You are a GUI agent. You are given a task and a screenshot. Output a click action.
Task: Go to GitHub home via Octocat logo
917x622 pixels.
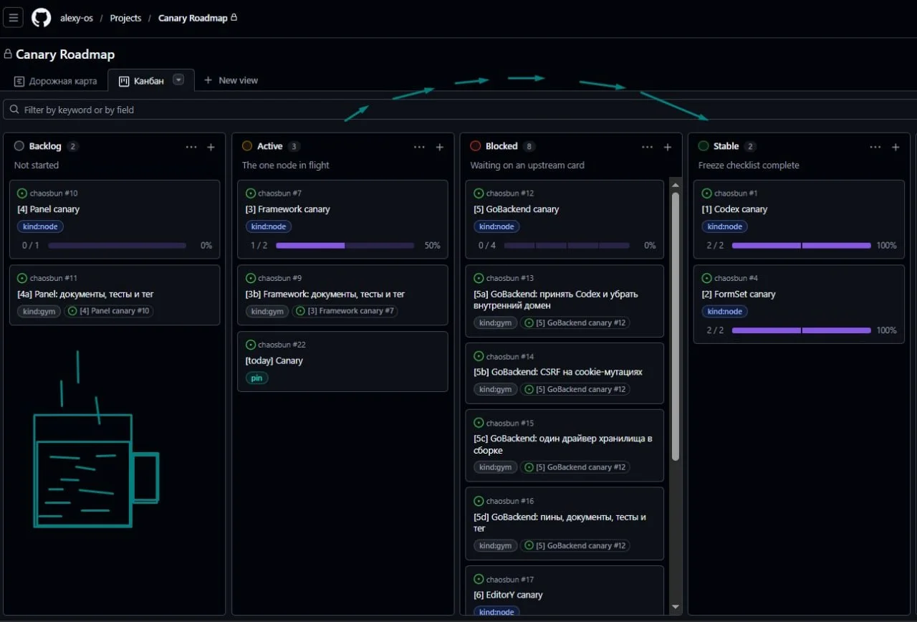(41, 18)
